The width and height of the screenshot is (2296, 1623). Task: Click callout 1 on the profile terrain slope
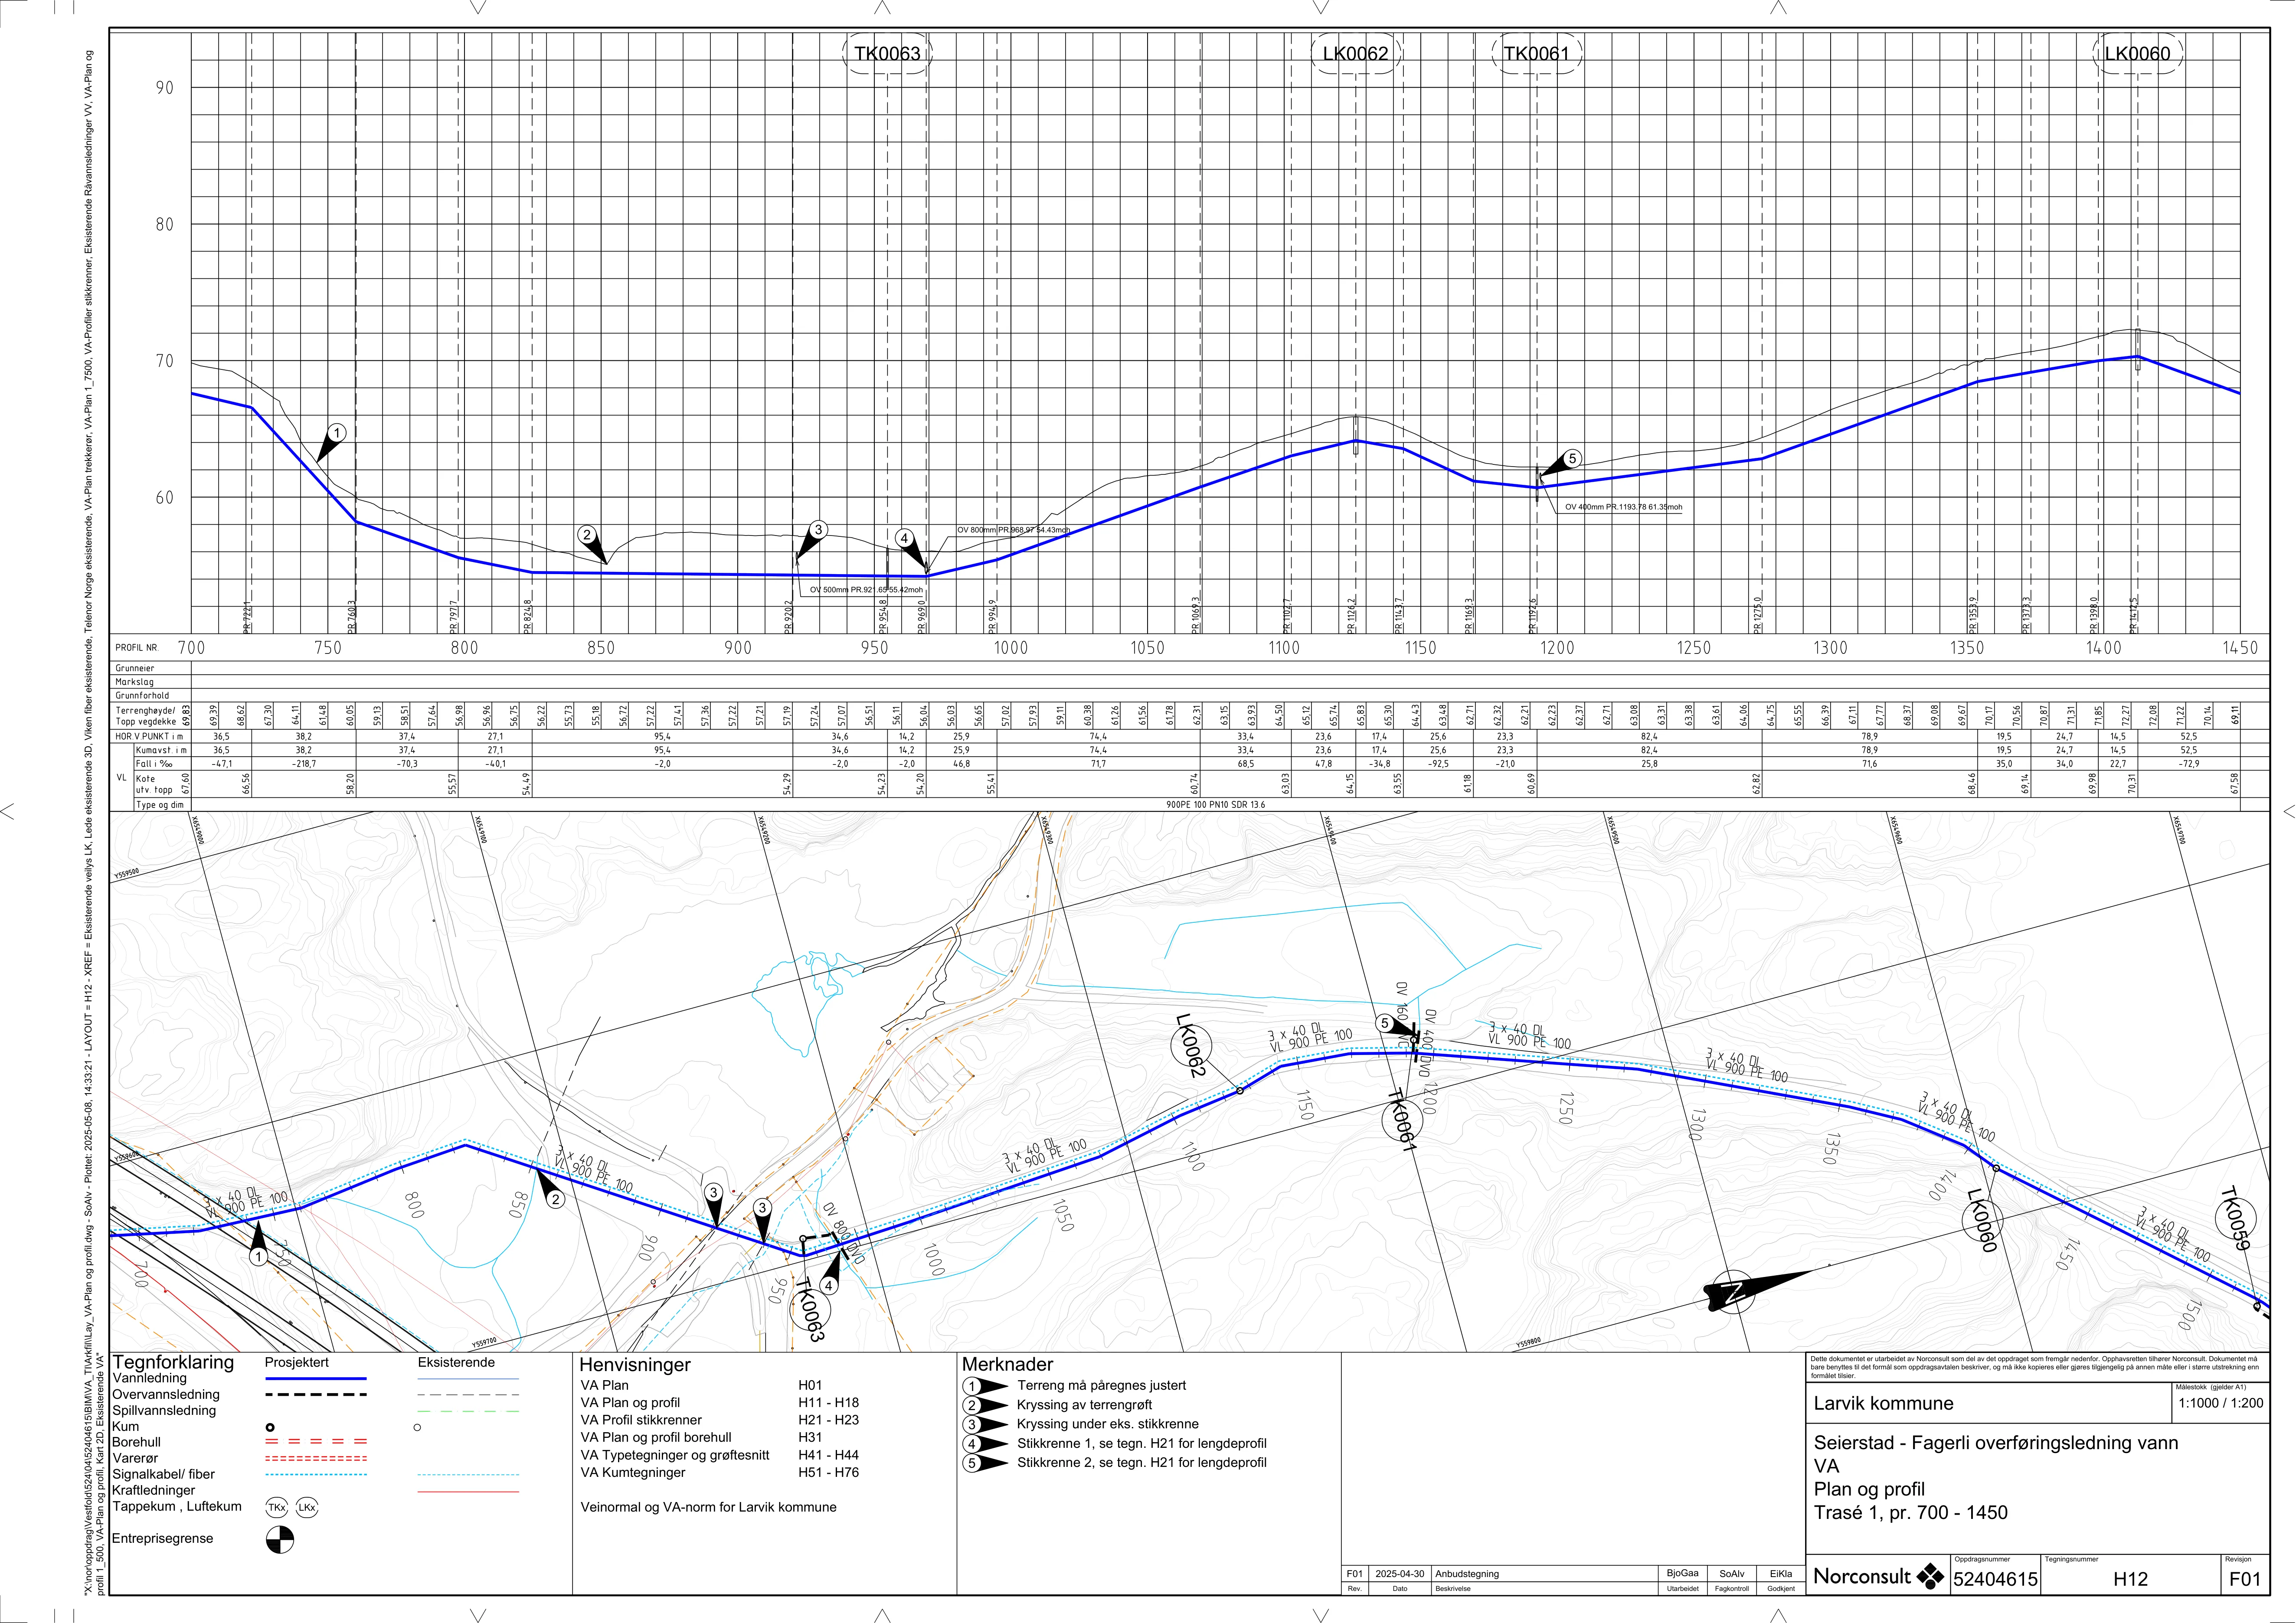coord(337,433)
